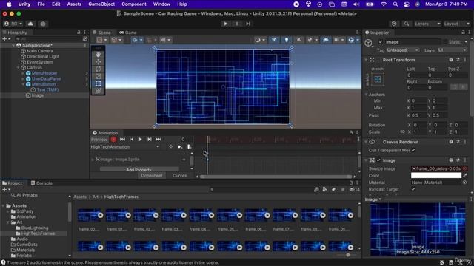474x266 pixels.
Task: Toggle Static checkbox in Inspector
Action: point(445,42)
